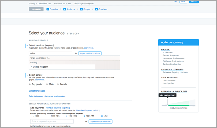Choose the Female gender option
Image resolution: width=217 pixels, height=128 pixels.
point(58,84)
